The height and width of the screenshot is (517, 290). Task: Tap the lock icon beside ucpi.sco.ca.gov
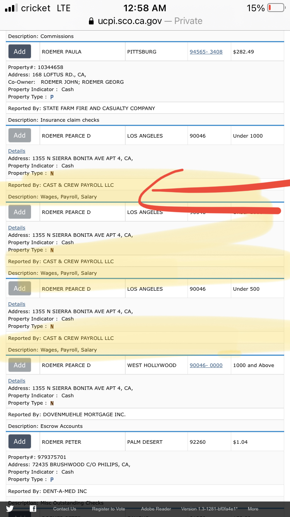click(91, 21)
